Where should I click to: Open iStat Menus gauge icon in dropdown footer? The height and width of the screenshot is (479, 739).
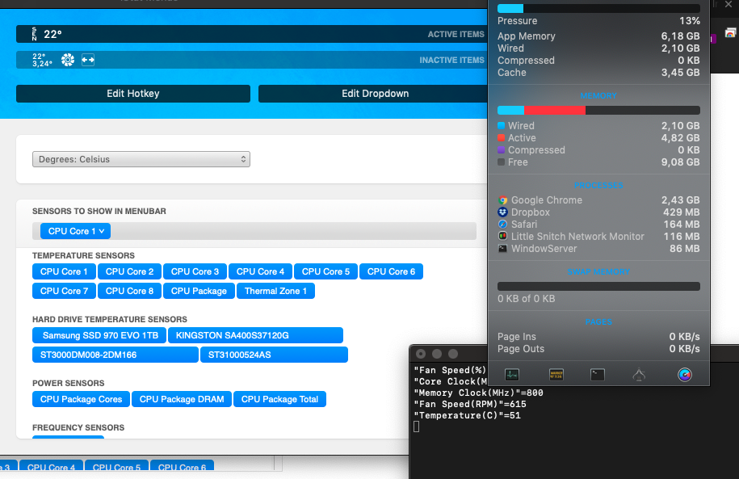point(685,375)
